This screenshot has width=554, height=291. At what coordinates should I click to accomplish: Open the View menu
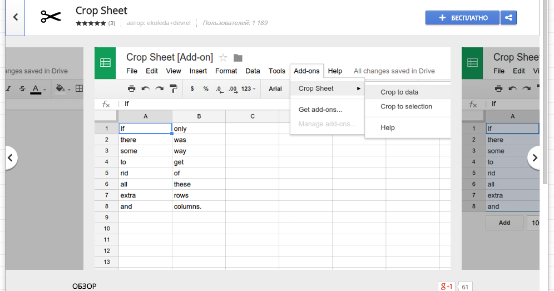pos(174,71)
